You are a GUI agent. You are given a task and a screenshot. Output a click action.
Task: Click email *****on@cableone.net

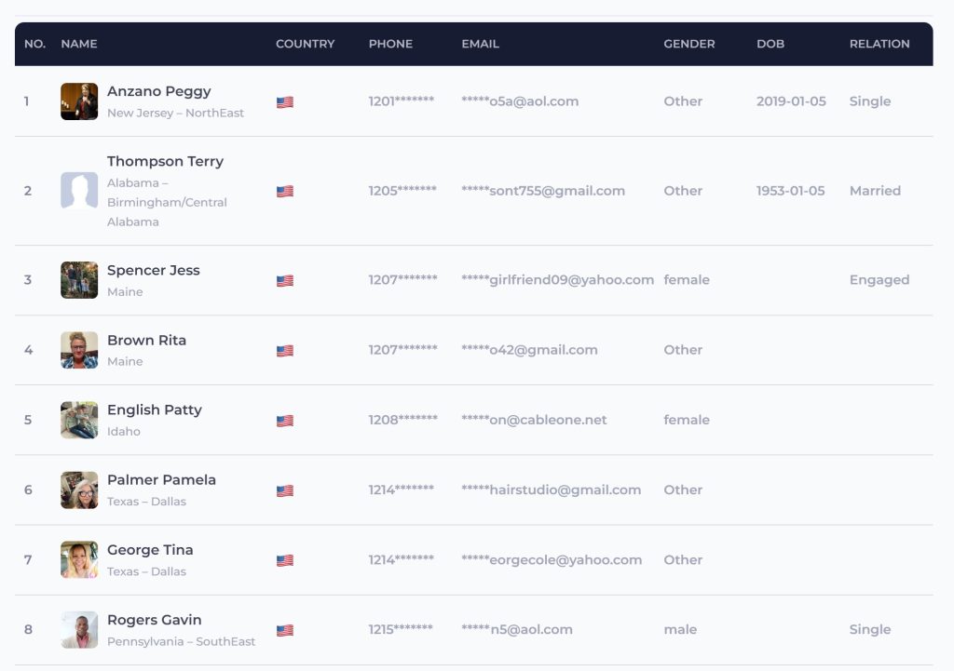[x=534, y=420]
